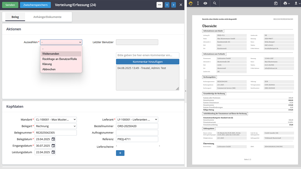Image resolution: width=301 pixels, height=169 pixels.
Task: Select the text cursor tool
Action: (x=198, y=3)
